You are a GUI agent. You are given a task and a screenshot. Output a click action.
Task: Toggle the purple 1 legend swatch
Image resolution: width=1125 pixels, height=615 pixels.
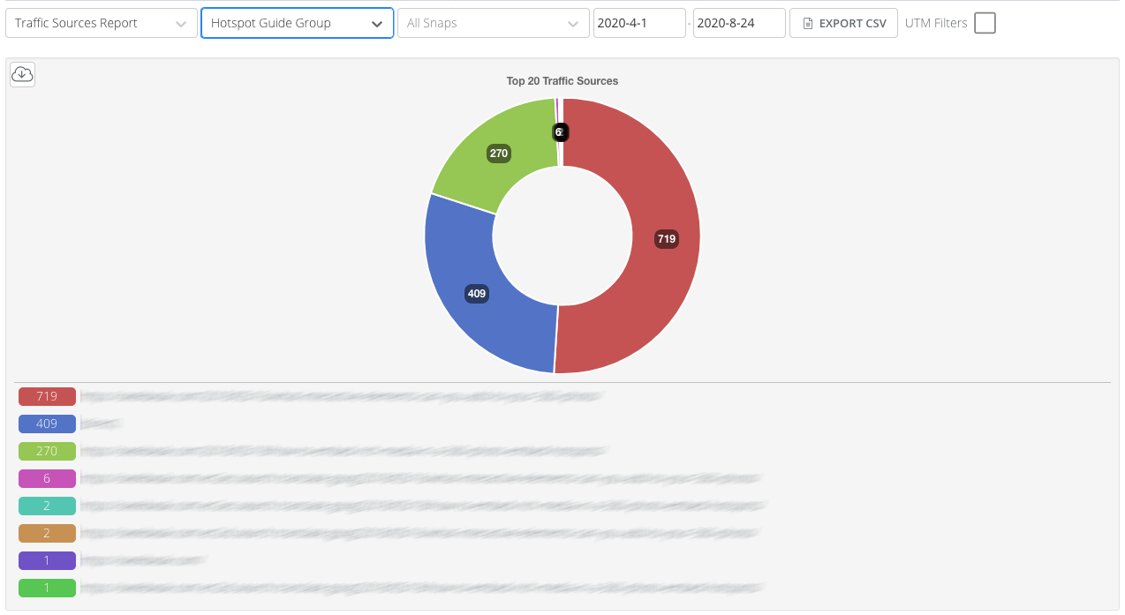click(47, 560)
